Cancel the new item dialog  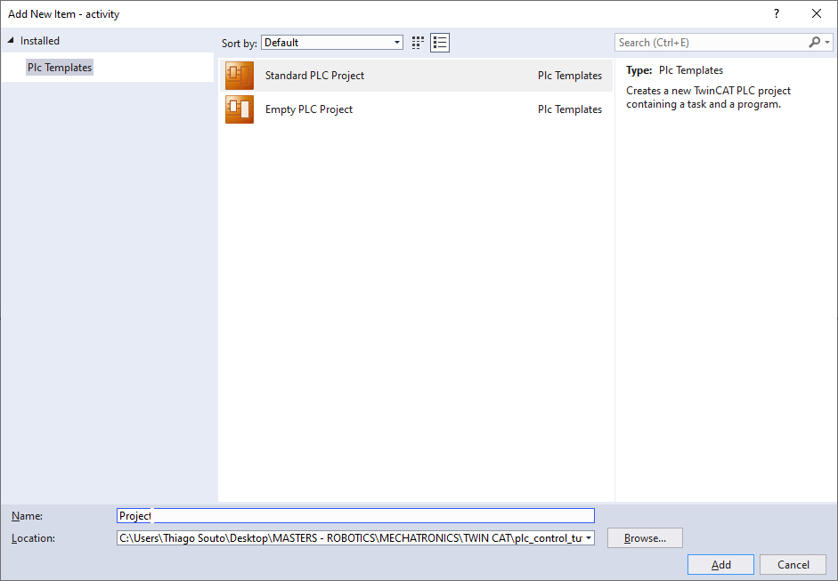coord(793,565)
